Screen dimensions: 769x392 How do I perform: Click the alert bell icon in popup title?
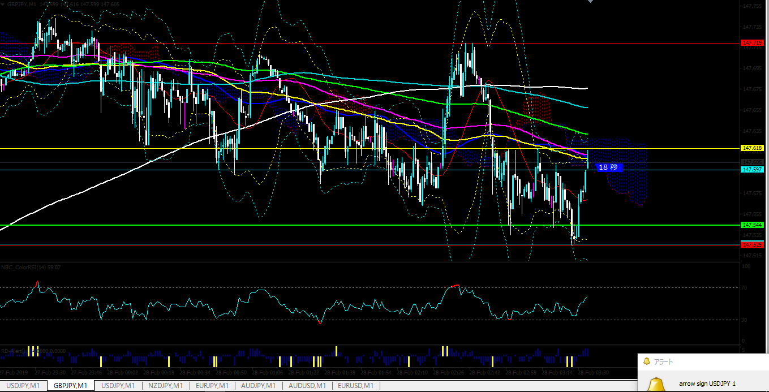point(647,361)
